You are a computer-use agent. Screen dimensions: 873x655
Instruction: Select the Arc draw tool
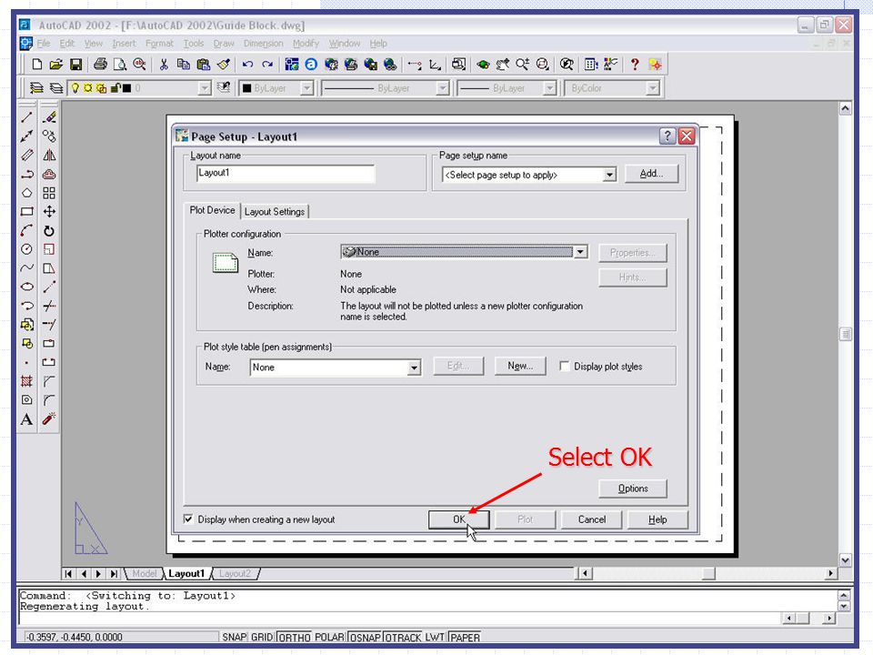[x=26, y=230]
